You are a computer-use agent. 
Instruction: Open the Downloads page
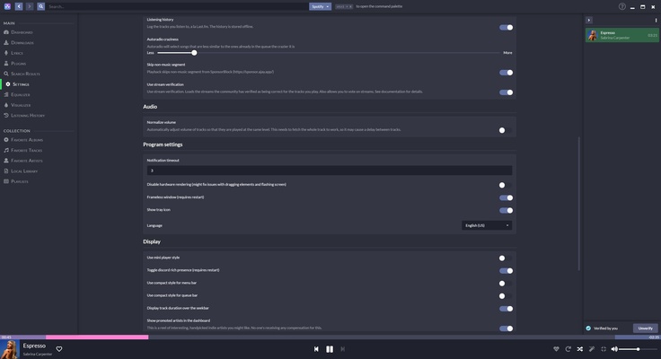22,42
